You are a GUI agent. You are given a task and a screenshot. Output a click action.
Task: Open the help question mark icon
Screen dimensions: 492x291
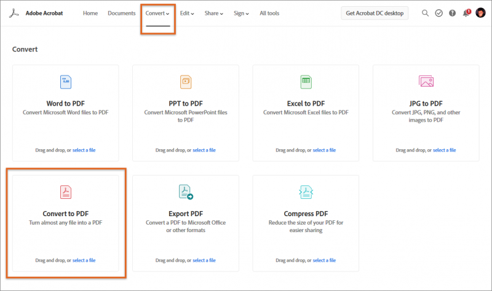[x=452, y=13]
